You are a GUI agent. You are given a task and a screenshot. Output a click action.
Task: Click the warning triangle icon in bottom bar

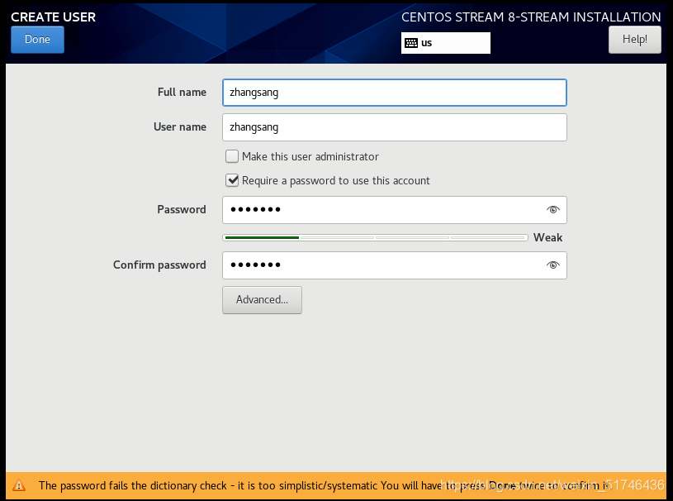19,485
